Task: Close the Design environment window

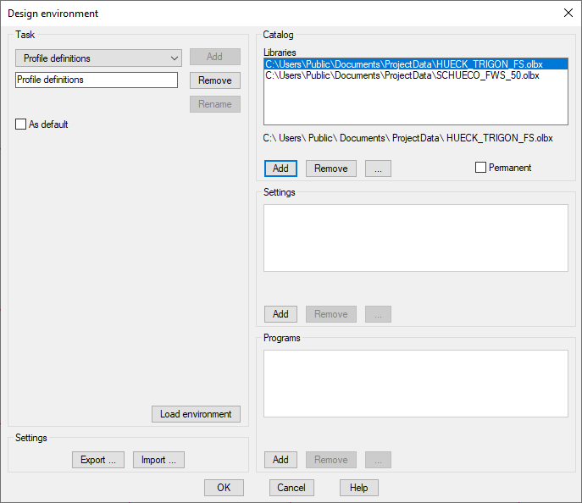Action: tap(568, 13)
